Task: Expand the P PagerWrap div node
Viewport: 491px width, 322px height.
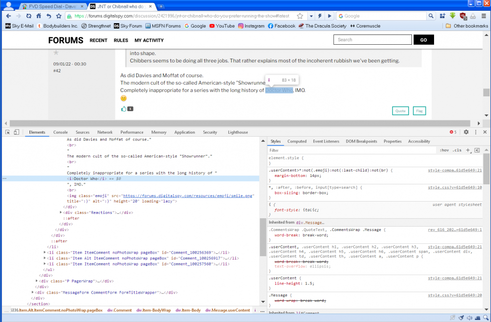Action: (37, 281)
